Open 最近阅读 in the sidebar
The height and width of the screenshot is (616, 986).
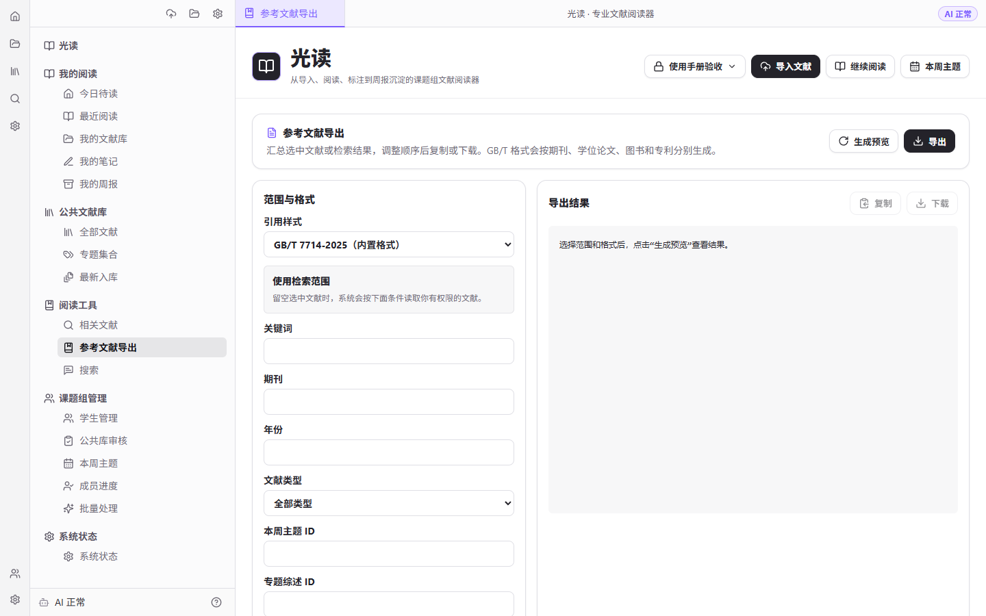coord(142,116)
